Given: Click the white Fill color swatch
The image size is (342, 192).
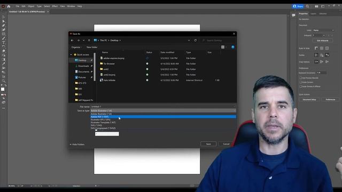Looking at the screenshot, I should pyautogui.click(x=3, y=89).
